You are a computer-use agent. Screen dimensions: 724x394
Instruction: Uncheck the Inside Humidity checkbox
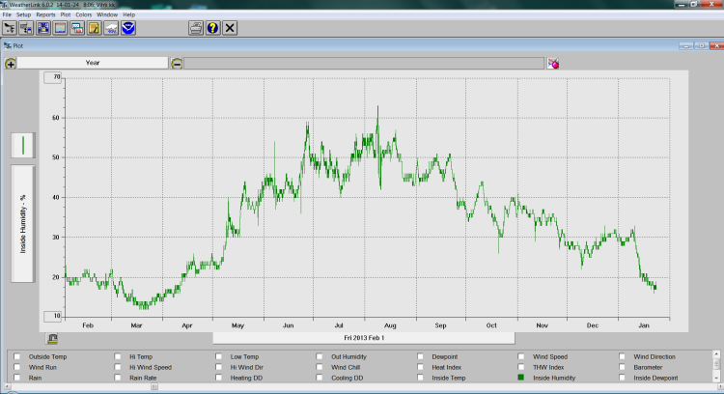[522, 379]
